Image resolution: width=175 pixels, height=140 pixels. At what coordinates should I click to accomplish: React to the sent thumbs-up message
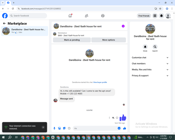click(117, 118)
